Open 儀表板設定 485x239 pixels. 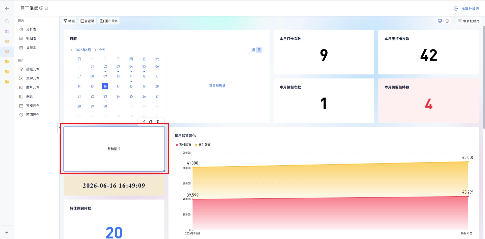469,21
